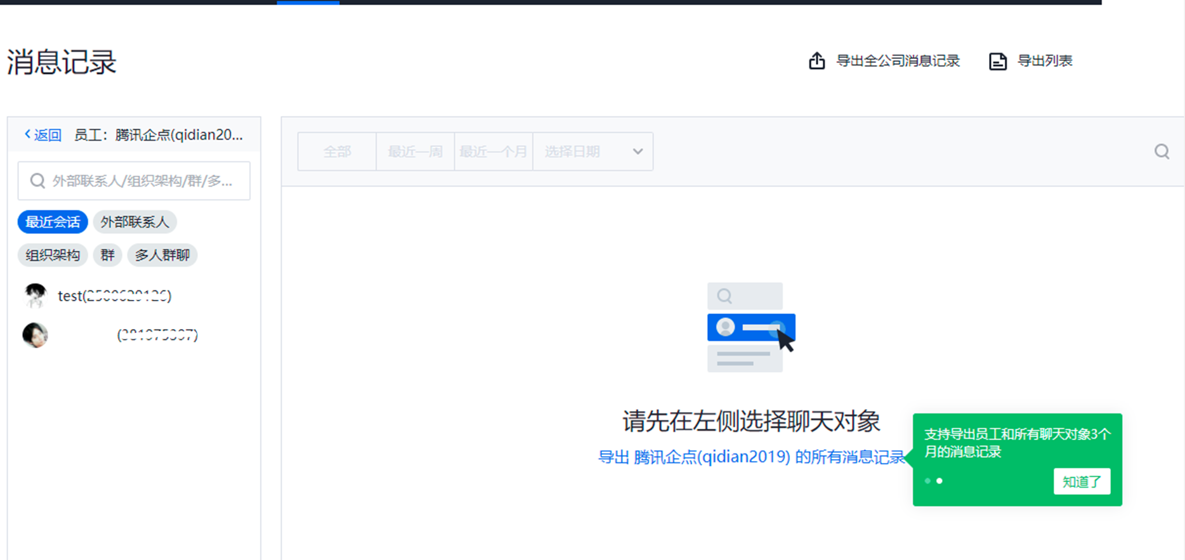Click the export list document icon
1185x560 pixels.
998,61
